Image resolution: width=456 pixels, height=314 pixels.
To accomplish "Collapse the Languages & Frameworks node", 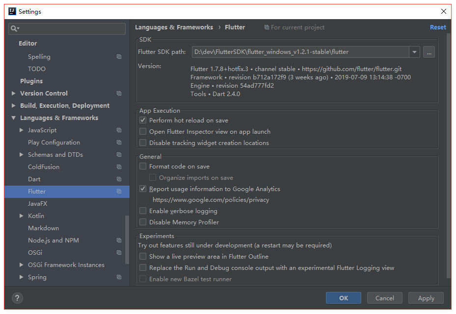I will coord(13,118).
